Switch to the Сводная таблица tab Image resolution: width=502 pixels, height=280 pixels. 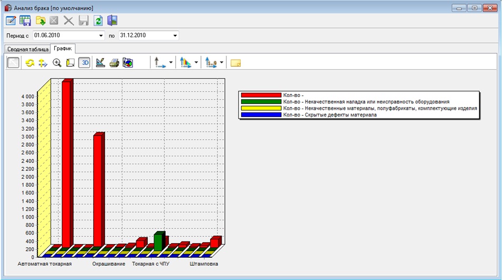point(28,49)
